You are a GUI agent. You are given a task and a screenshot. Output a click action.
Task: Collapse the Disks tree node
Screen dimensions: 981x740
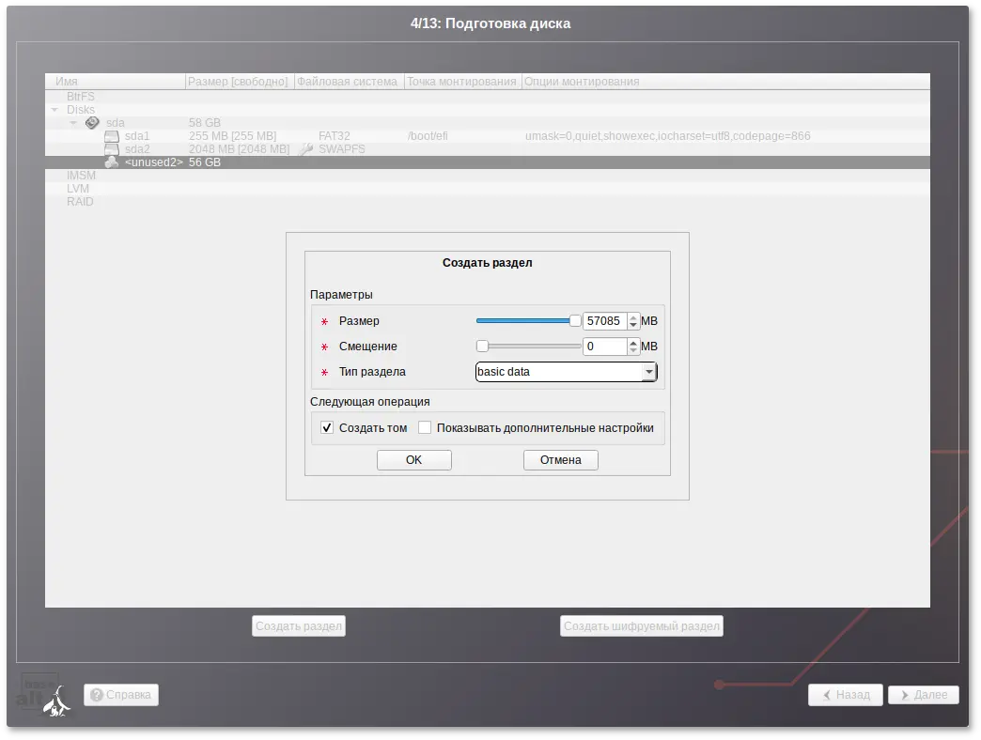tap(54, 110)
